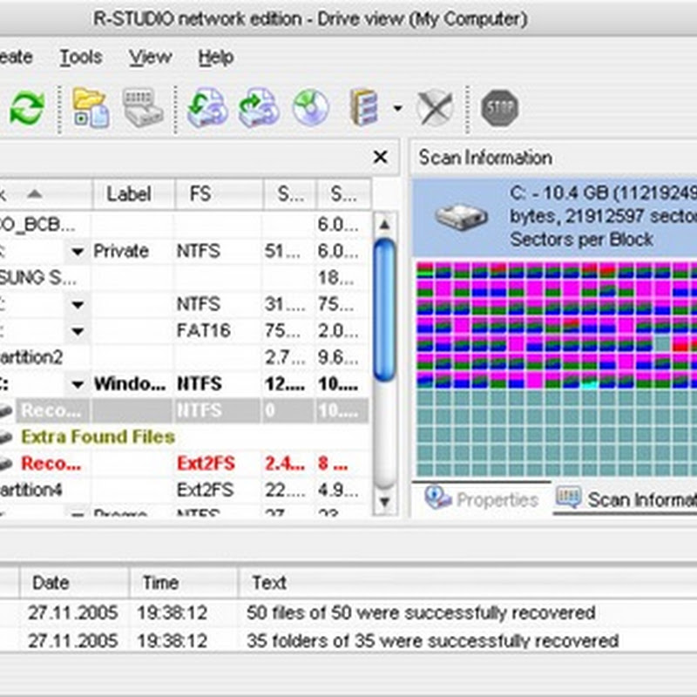Image resolution: width=697 pixels, height=697 pixels.
Task: Open the dropdown arrow beside the RAID icon
Action: tap(397, 110)
